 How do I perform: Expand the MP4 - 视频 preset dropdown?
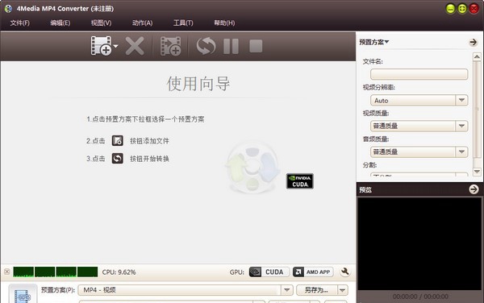click(286, 290)
